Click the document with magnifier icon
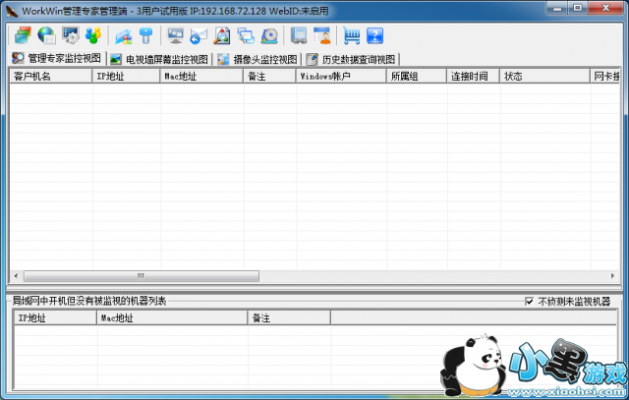 pos(222,35)
